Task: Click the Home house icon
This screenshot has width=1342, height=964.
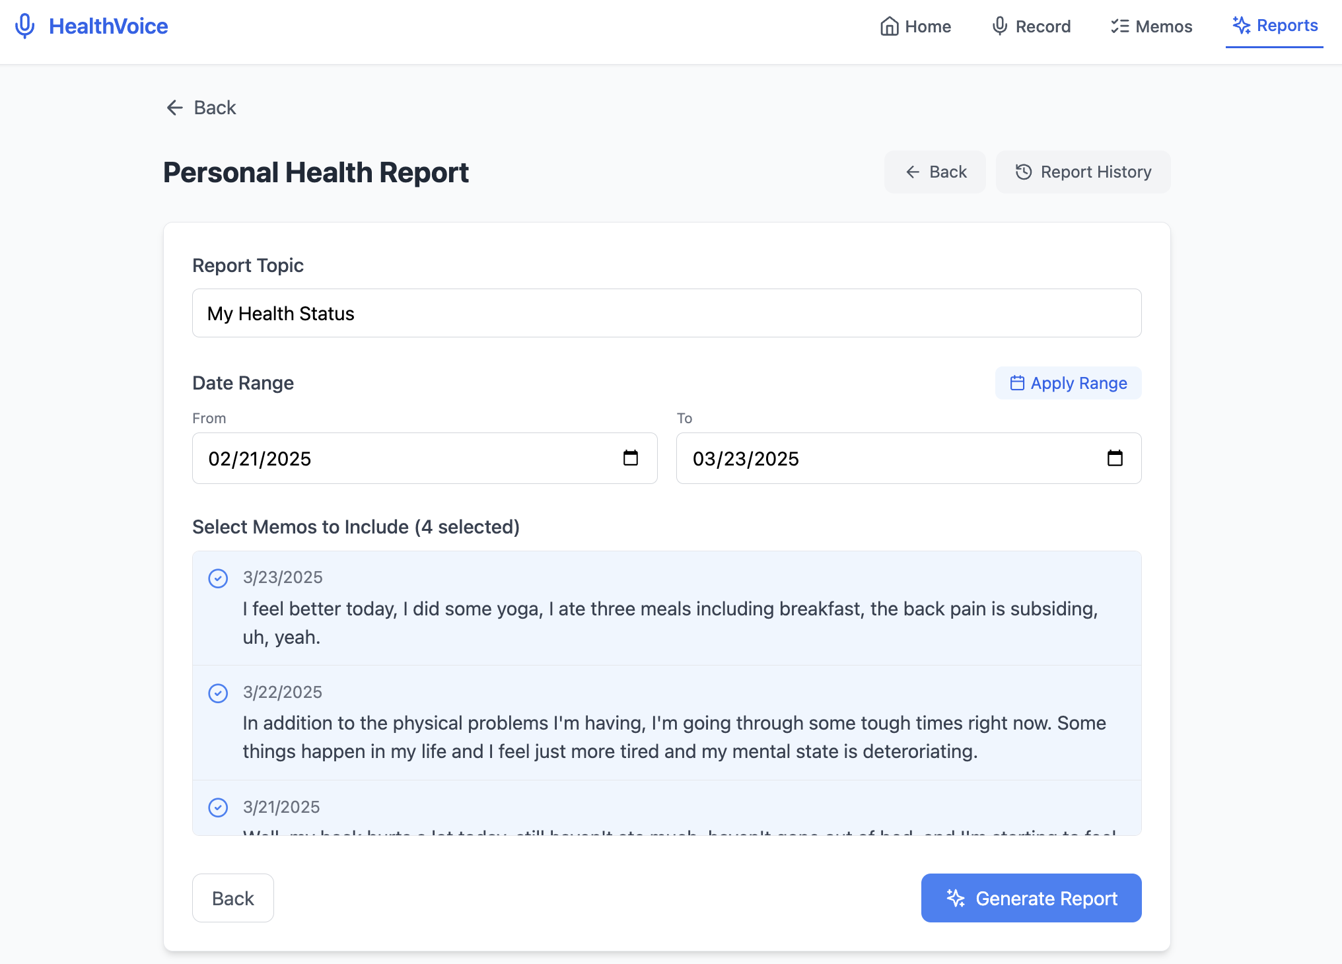Action: tap(889, 26)
